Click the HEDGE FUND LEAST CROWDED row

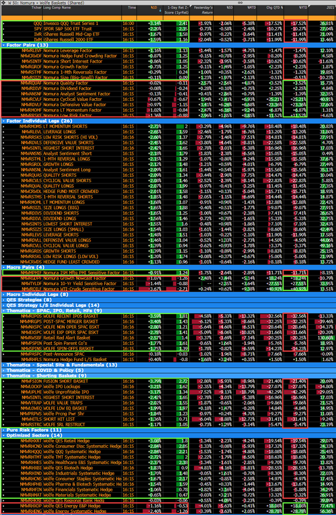(x=168, y=262)
